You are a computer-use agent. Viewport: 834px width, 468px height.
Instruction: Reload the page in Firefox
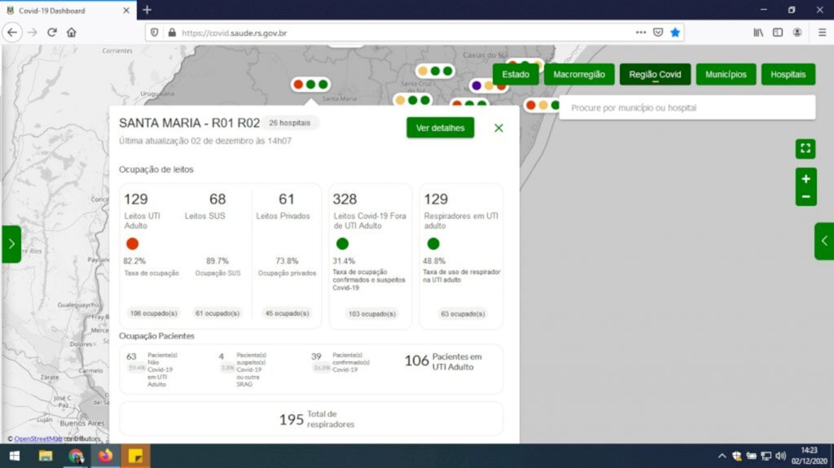pyautogui.click(x=52, y=33)
